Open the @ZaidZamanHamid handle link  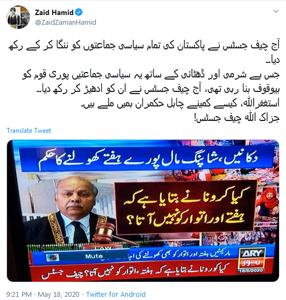click(x=66, y=23)
